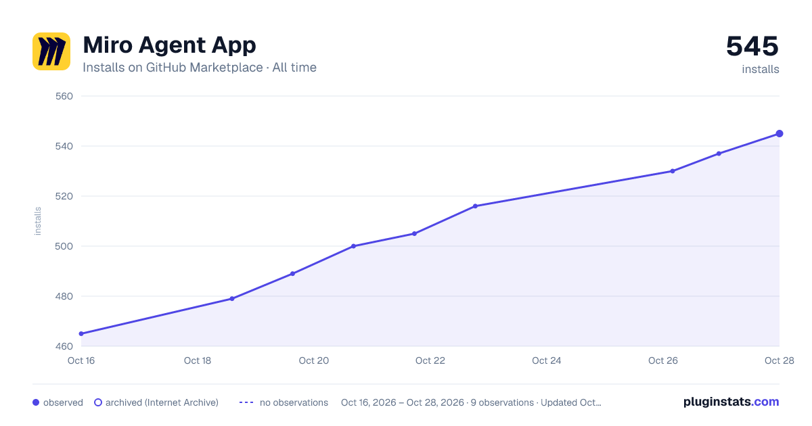Click the data point at 489 installs

292,274
